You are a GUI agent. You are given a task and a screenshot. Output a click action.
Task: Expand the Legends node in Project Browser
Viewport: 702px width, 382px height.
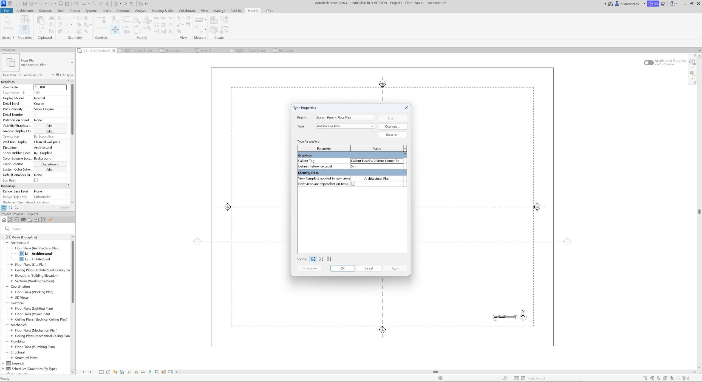(x=3, y=363)
